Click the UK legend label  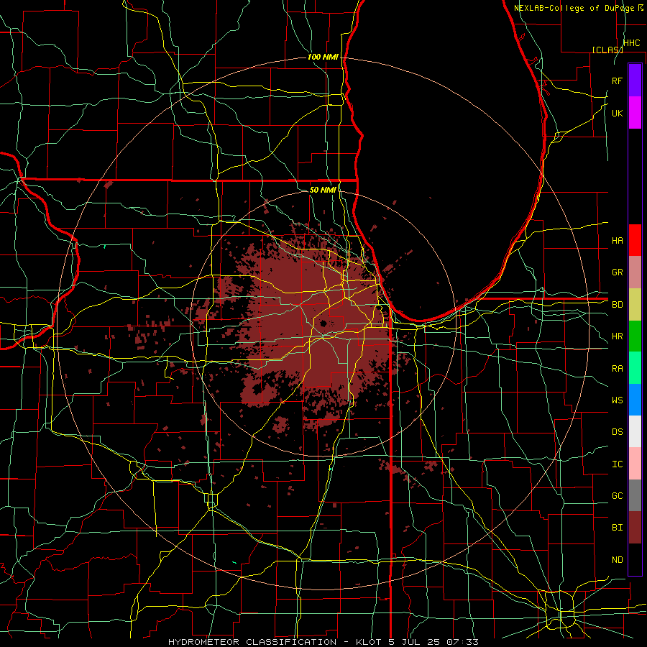618,113
